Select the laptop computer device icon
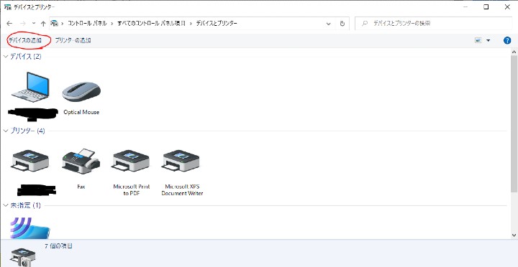 (30, 87)
